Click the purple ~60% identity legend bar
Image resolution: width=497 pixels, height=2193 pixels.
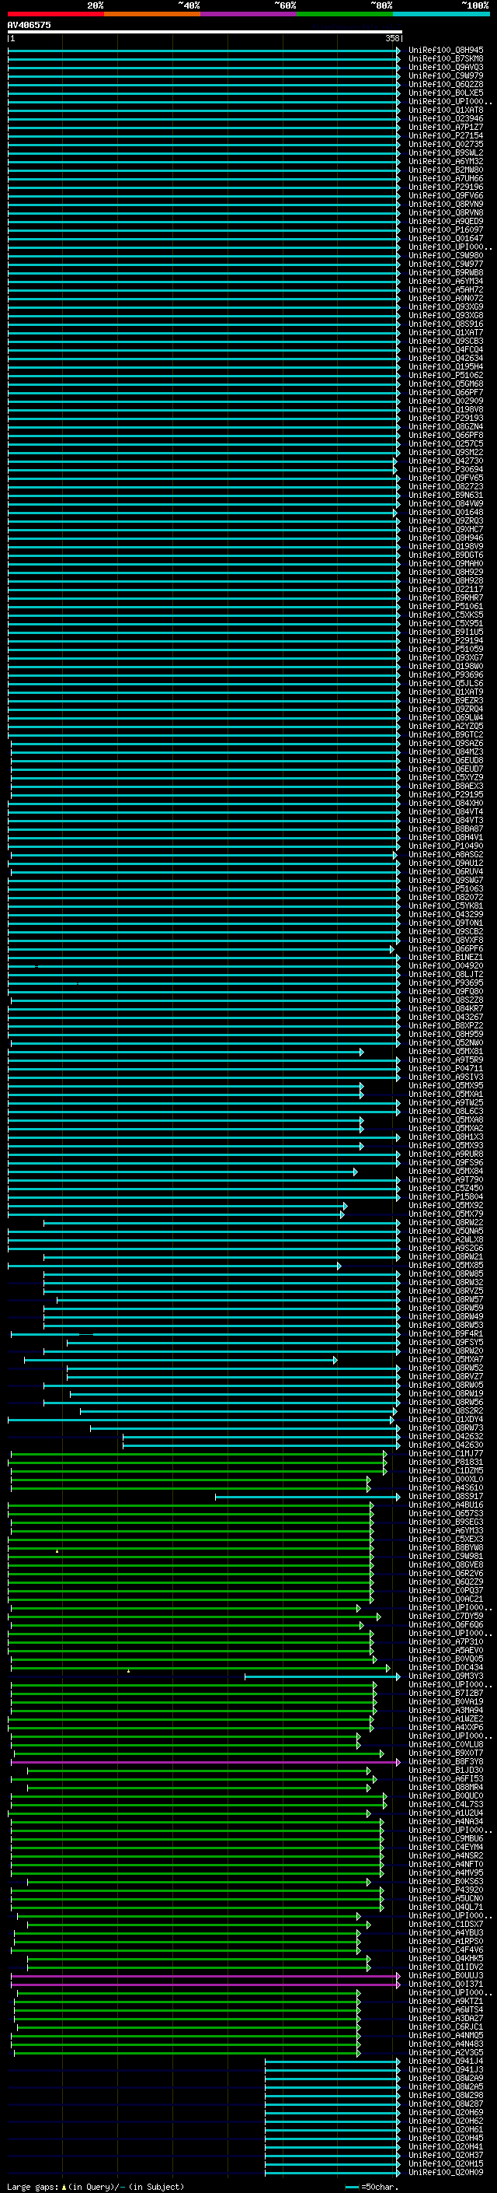click(x=249, y=15)
